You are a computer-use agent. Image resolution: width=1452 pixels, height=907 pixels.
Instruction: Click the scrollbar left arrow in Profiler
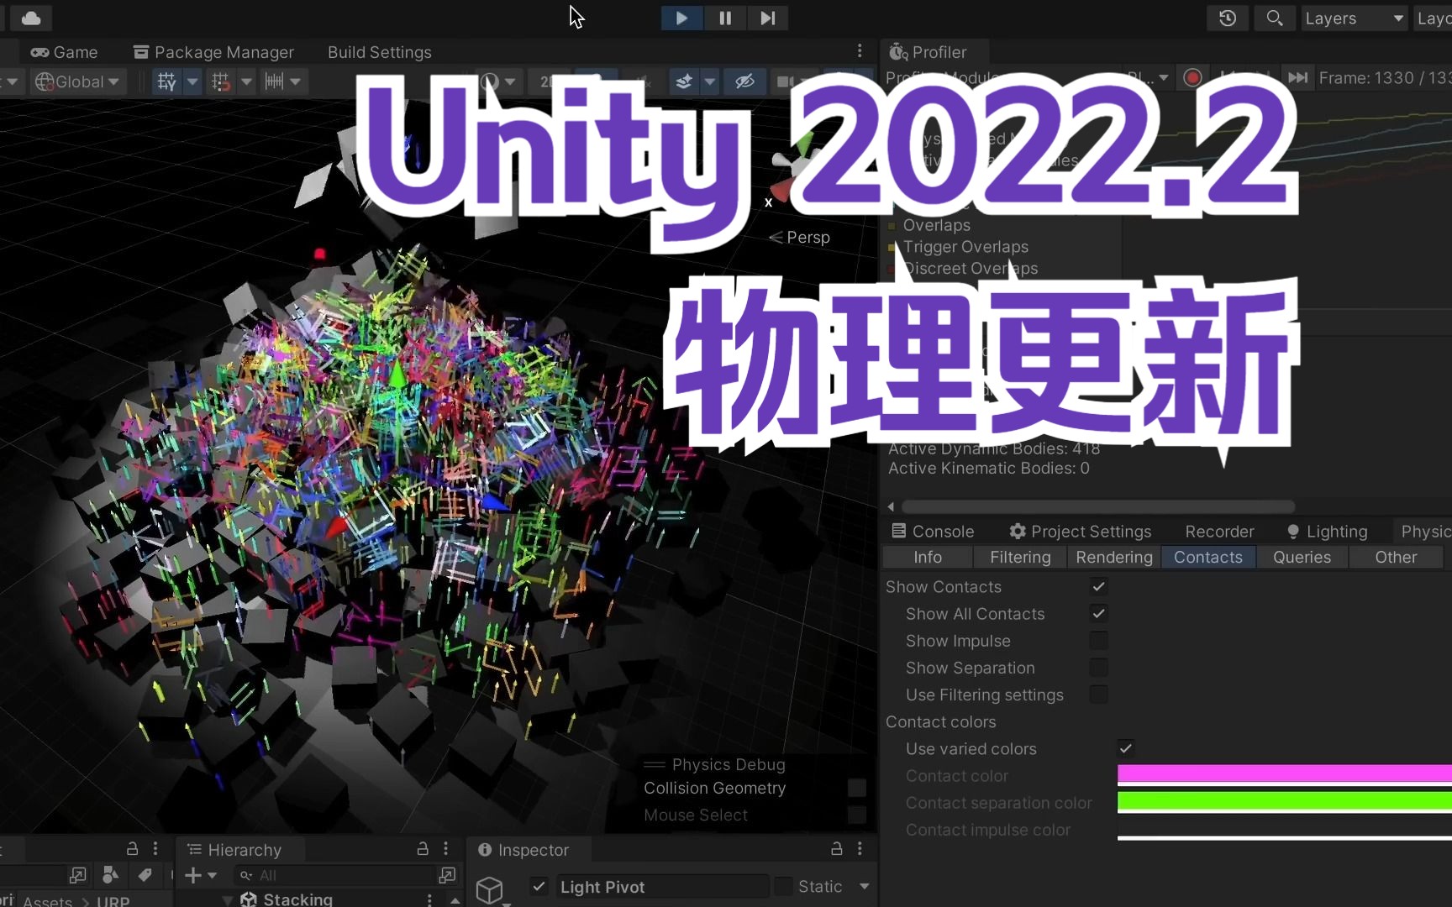(x=891, y=506)
